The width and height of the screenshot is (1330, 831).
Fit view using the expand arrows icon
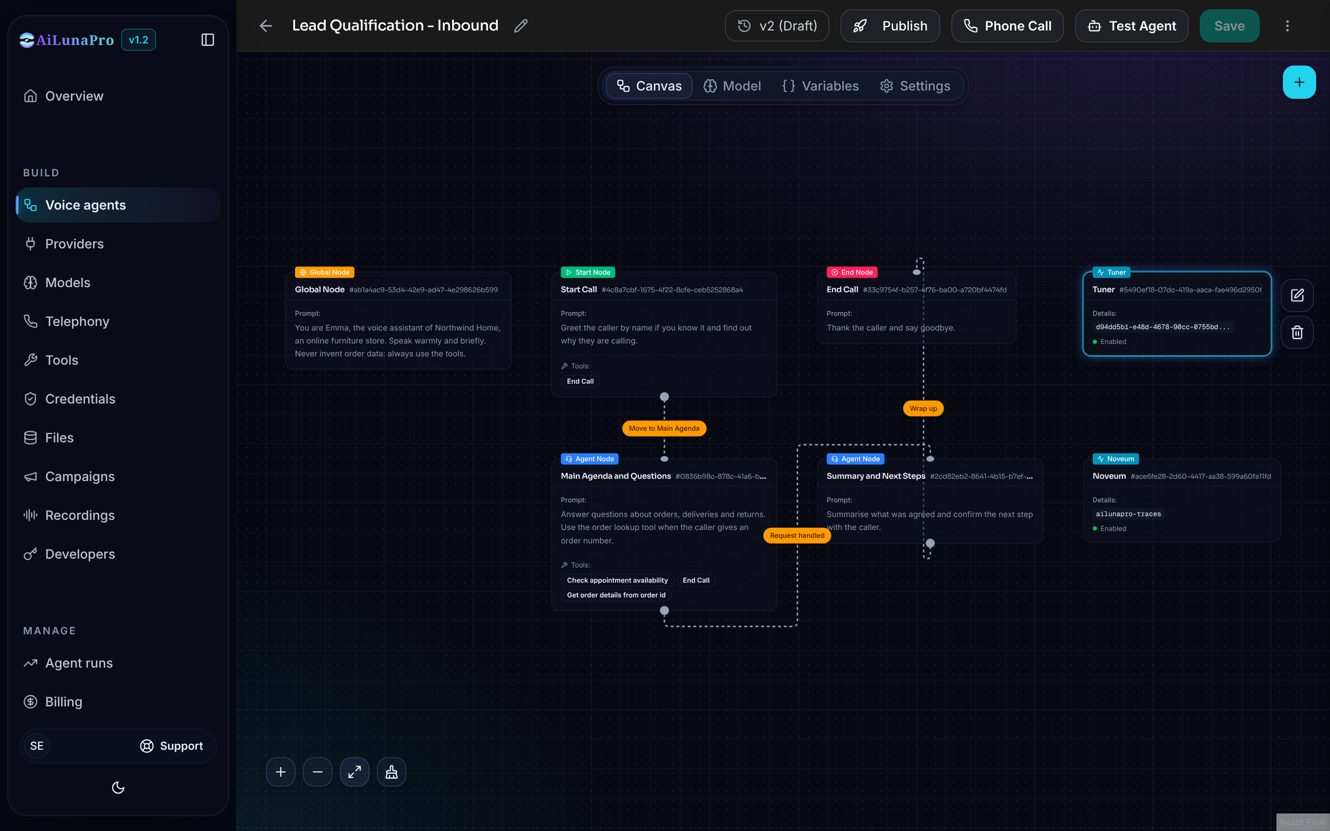355,772
